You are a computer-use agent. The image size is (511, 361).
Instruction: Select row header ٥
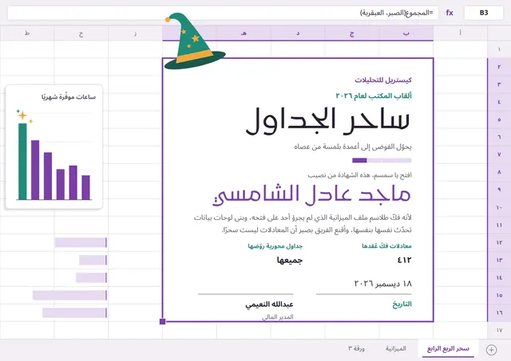click(x=499, y=120)
